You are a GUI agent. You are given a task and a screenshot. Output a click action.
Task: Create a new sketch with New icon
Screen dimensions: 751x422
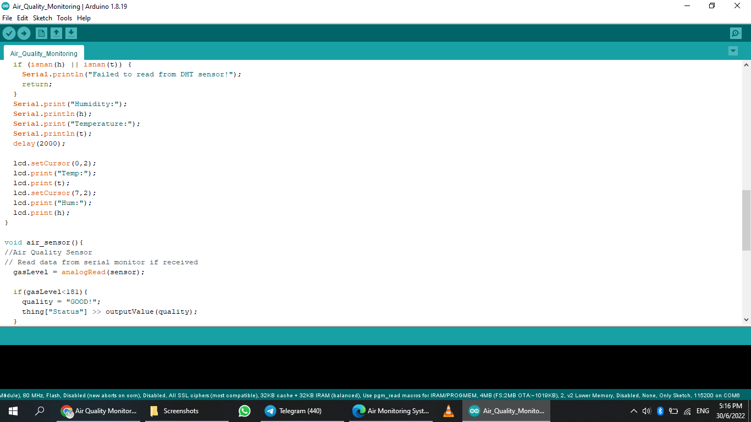click(x=41, y=34)
